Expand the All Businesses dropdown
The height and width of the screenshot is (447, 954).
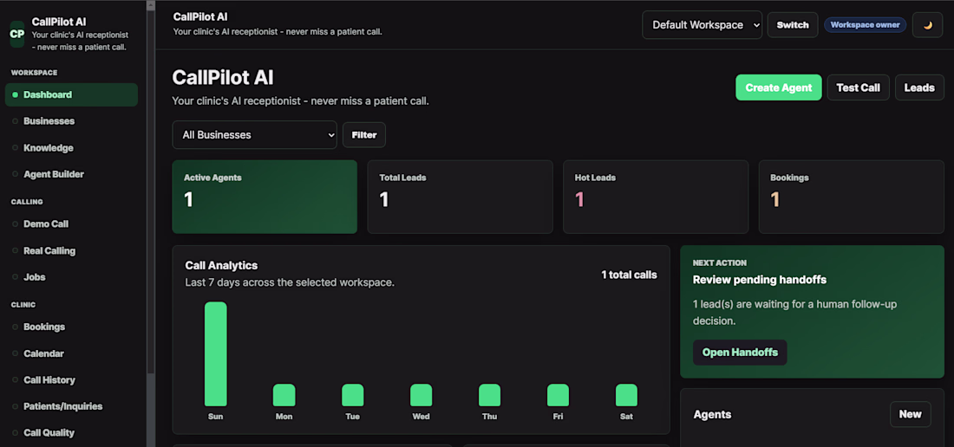pos(254,135)
